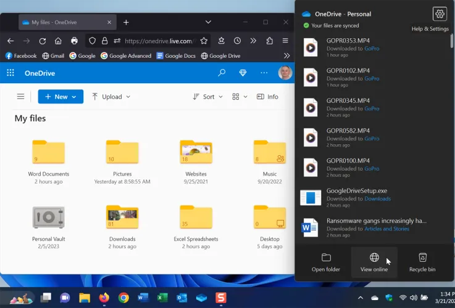
Task: Open the Recycle bin in OneDrive panel
Action: (x=422, y=262)
